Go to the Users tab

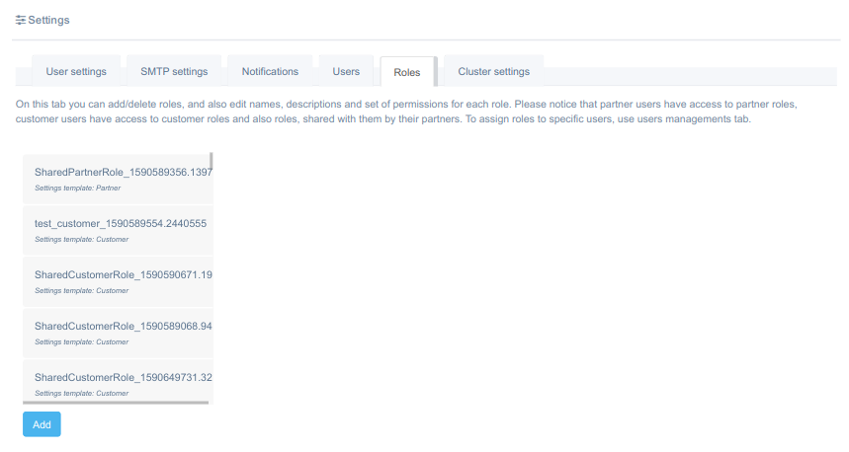pyautogui.click(x=346, y=71)
